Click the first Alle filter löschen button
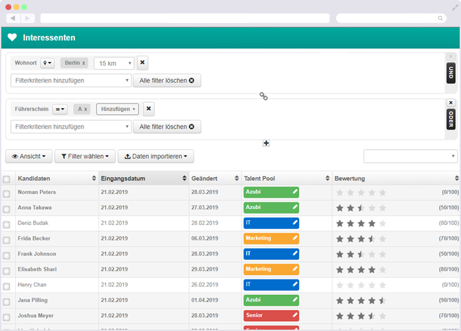Image resolution: width=461 pixels, height=331 pixels. [167, 80]
